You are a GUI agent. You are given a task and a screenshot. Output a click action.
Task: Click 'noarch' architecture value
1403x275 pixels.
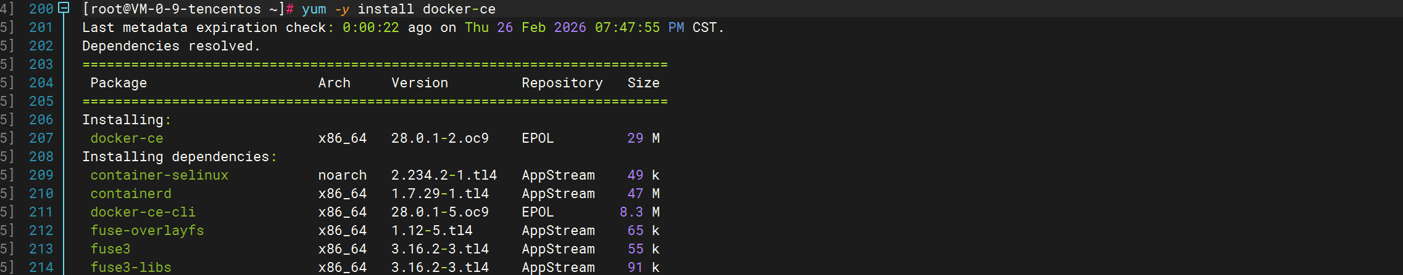(343, 175)
